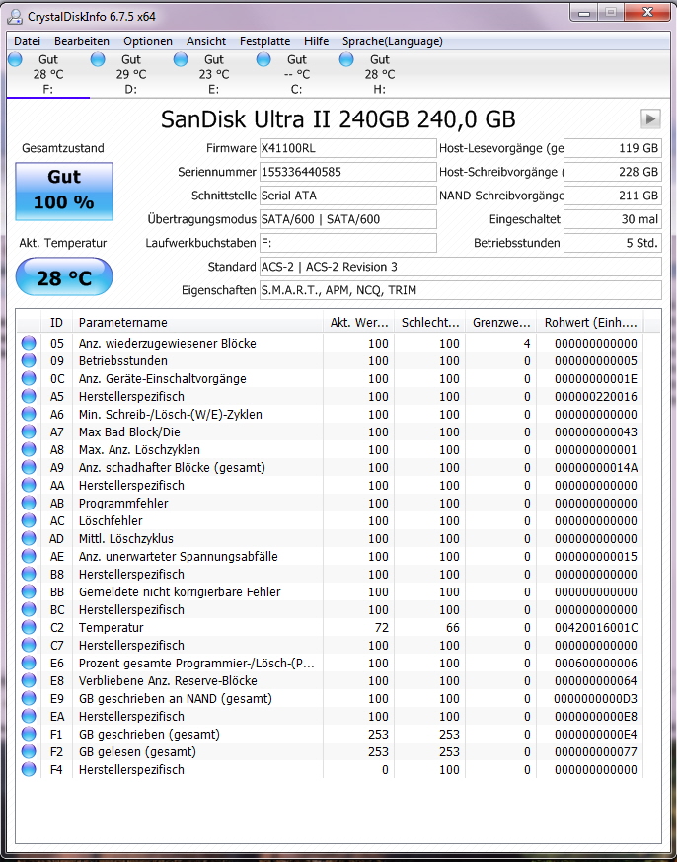Select drive H: disk tab
Screen dimensions: 677x862
tap(380, 74)
